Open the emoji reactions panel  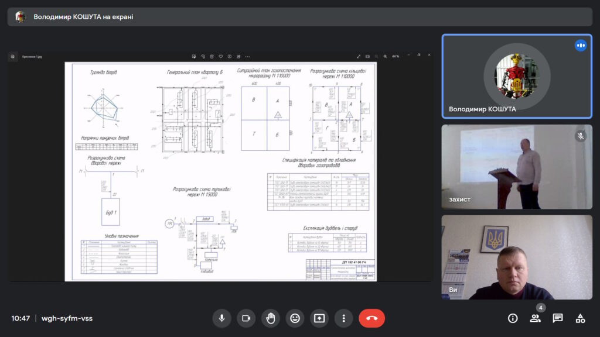pos(295,318)
